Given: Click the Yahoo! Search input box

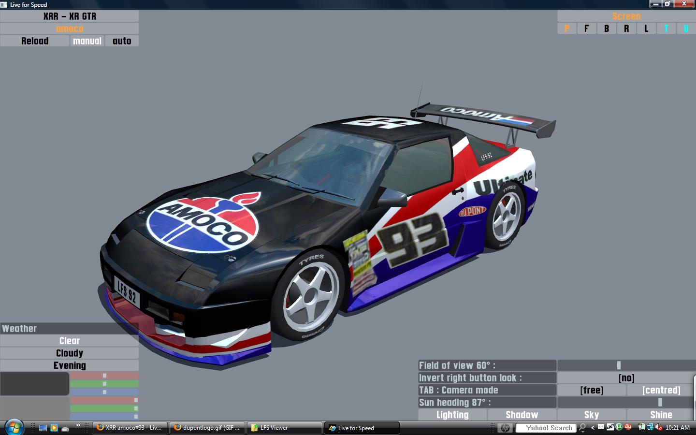Looking at the screenshot, I should [546, 428].
